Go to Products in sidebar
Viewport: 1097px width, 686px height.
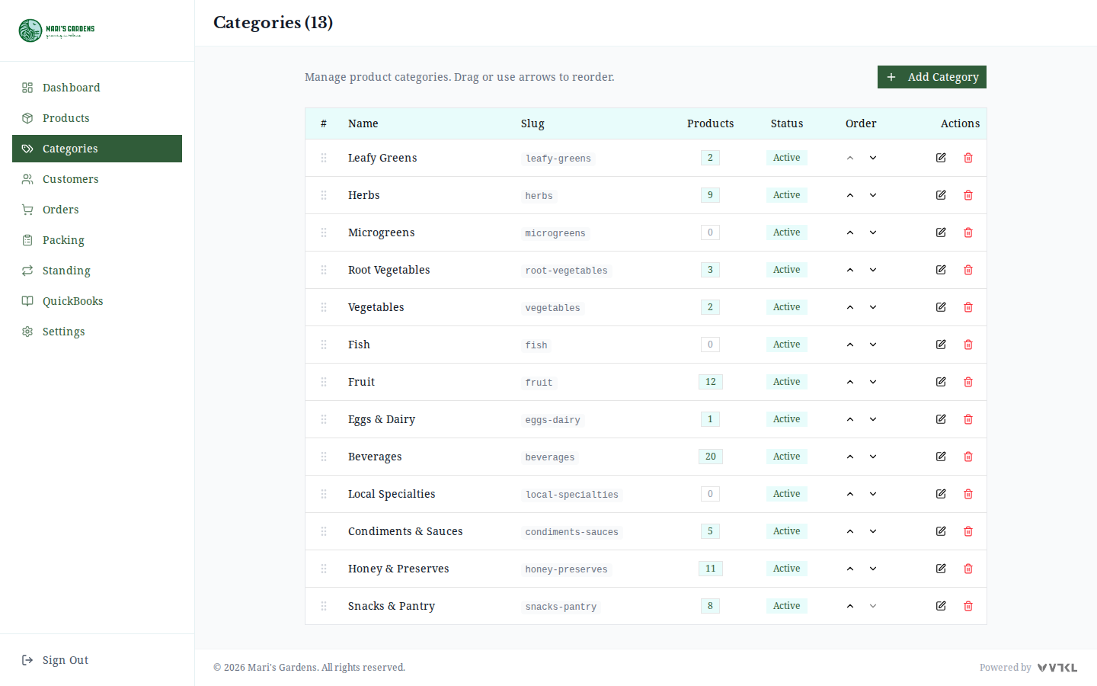(x=97, y=118)
